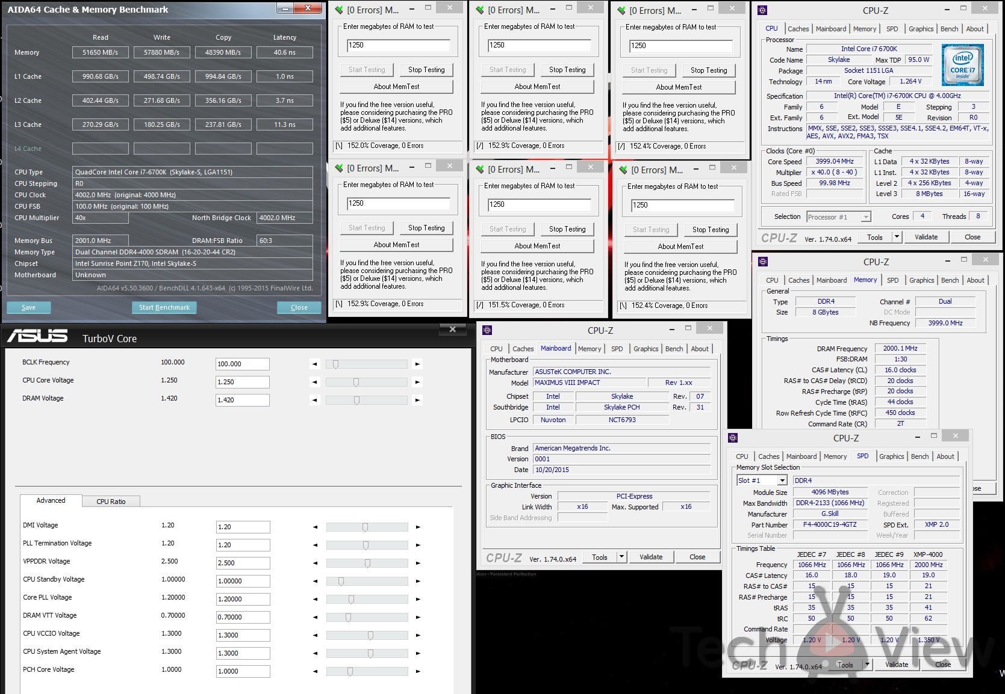Decrease CPU Standby Voltage with the left arrow
Image resolution: width=1005 pixels, height=694 pixels.
pos(315,581)
